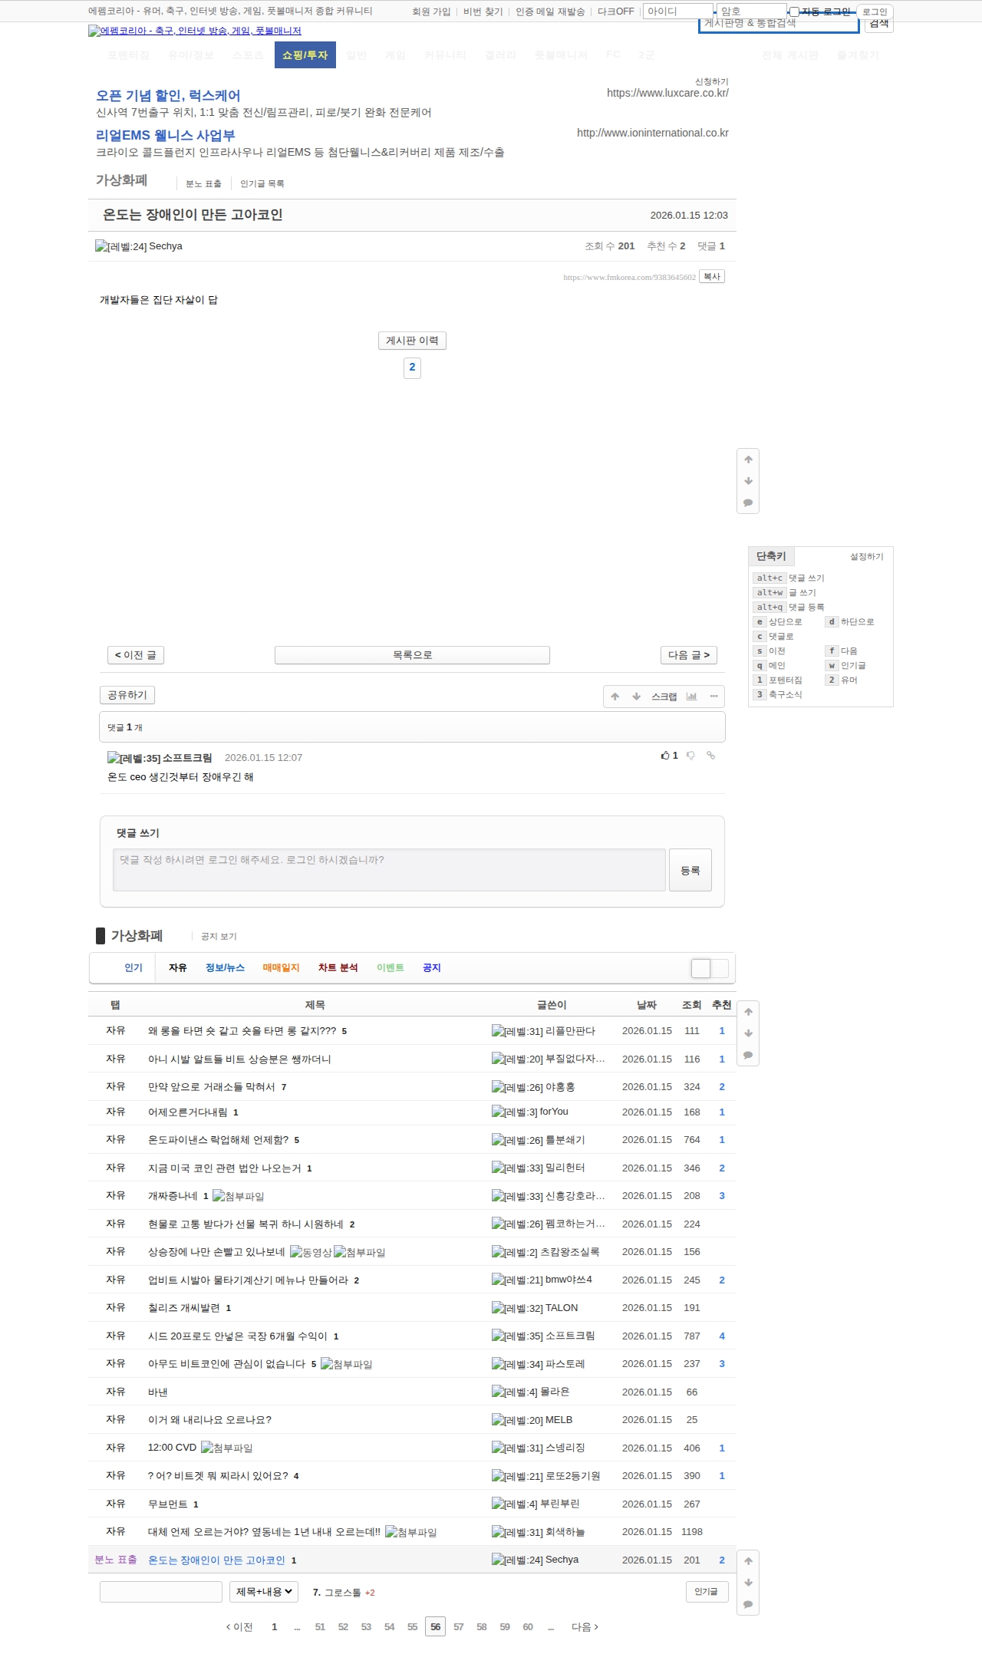The image size is (982, 1654).
Task: Enable the 자동 로그인 checkbox
Action: point(795,12)
